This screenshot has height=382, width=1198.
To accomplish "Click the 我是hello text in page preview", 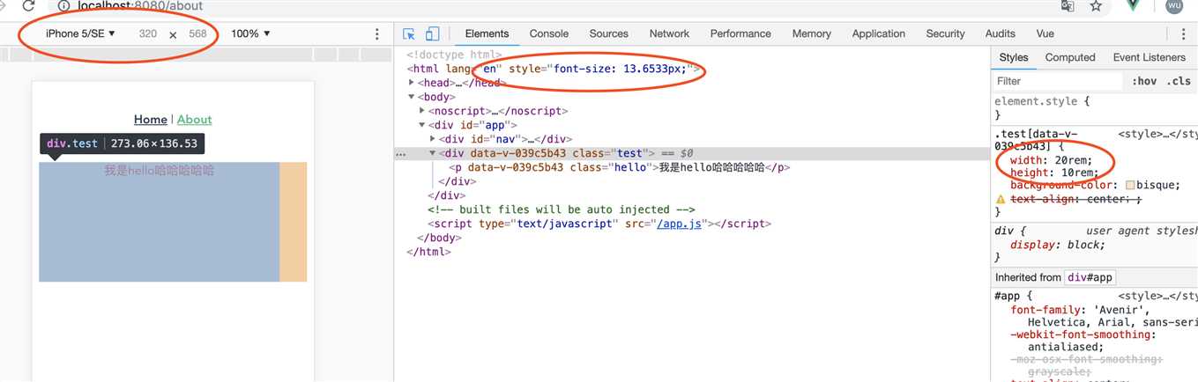I will 159,170.
